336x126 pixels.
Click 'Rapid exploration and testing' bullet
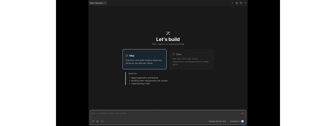(x=145, y=78)
